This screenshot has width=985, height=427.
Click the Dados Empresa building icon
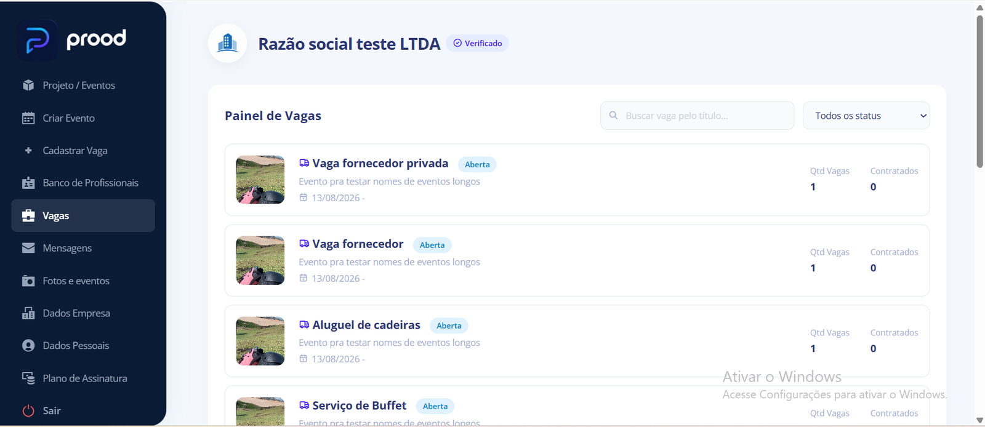28,313
